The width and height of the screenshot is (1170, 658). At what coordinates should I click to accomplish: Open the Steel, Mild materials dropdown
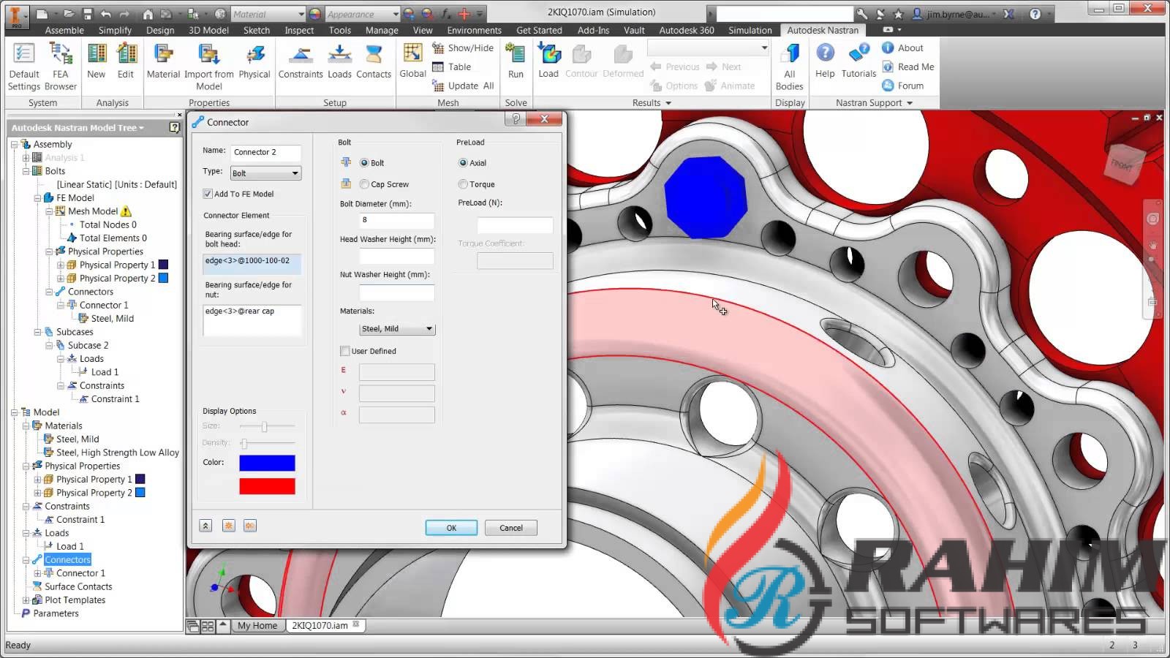coord(397,329)
